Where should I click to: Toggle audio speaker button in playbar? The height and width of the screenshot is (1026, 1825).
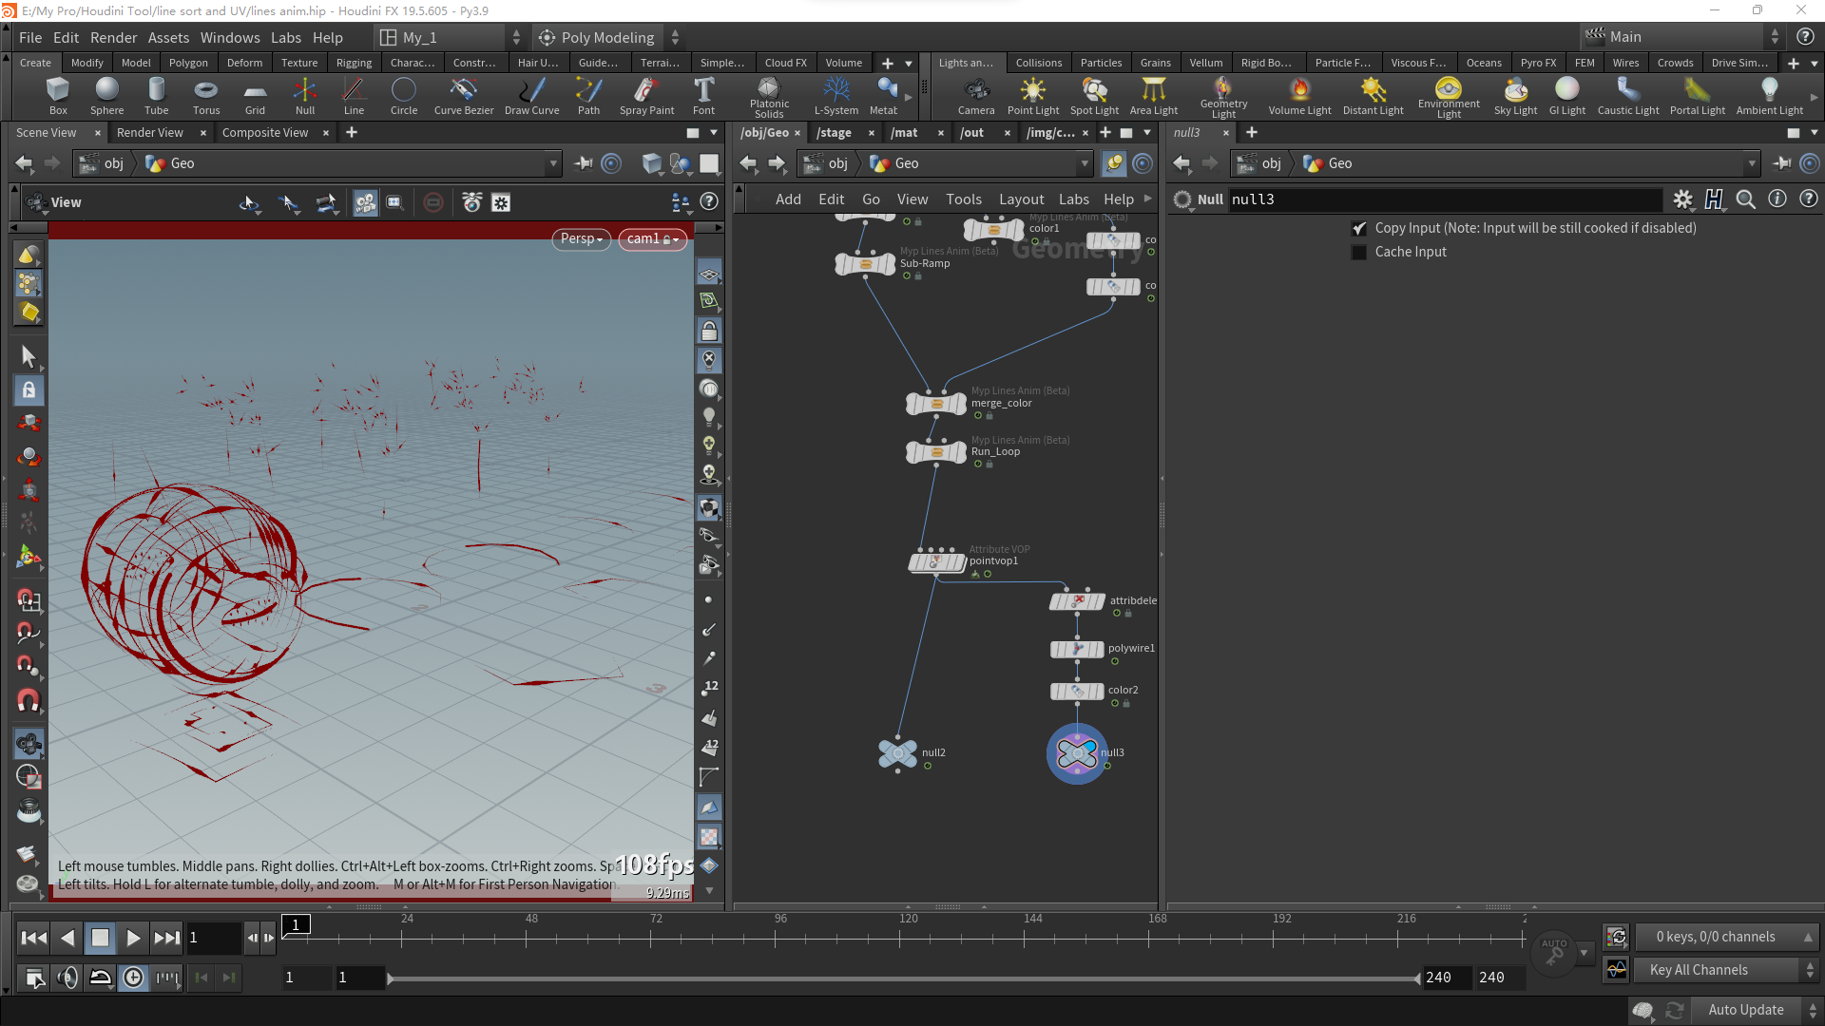[67, 978]
